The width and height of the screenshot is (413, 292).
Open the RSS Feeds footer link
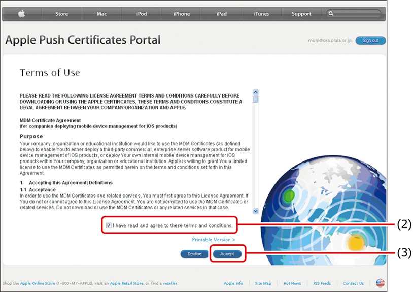(322, 283)
